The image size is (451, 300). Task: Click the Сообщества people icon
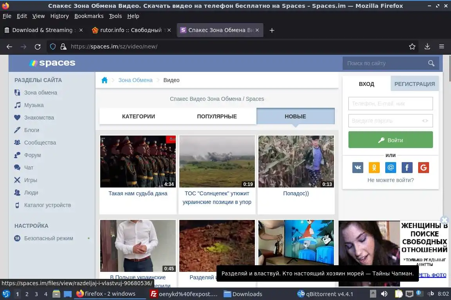17,143
